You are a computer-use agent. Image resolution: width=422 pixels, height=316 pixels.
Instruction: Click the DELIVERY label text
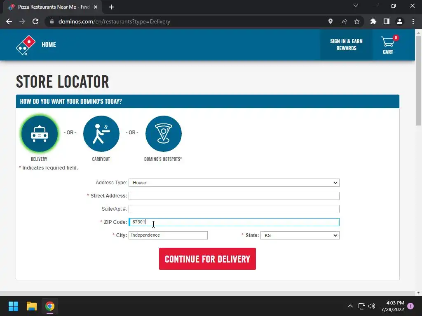39,159
